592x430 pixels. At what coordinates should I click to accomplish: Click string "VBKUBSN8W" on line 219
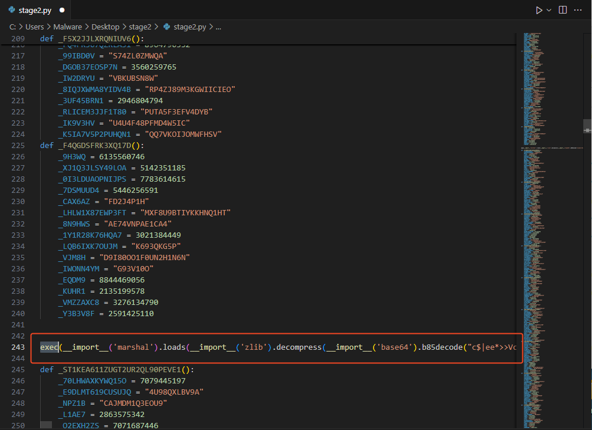click(133, 78)
